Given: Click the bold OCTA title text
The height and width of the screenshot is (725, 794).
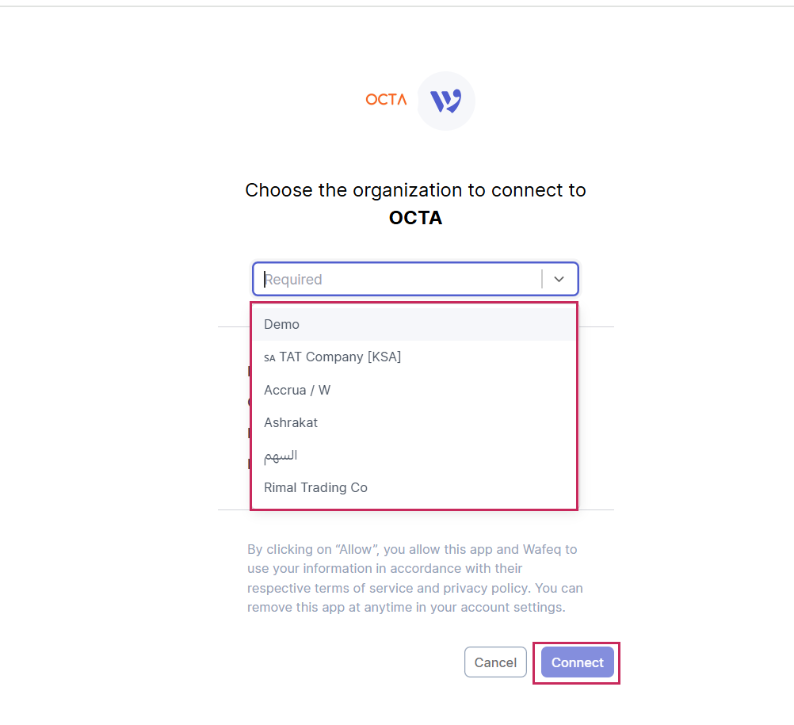Looking at the screenshot, I should 415,218.
